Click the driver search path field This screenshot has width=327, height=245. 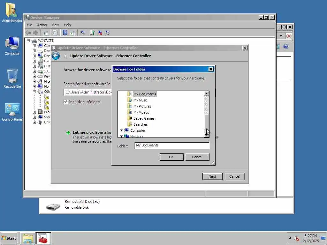point(88,92)
